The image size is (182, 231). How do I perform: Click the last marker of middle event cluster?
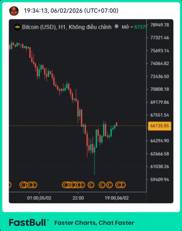click(82, 185)
